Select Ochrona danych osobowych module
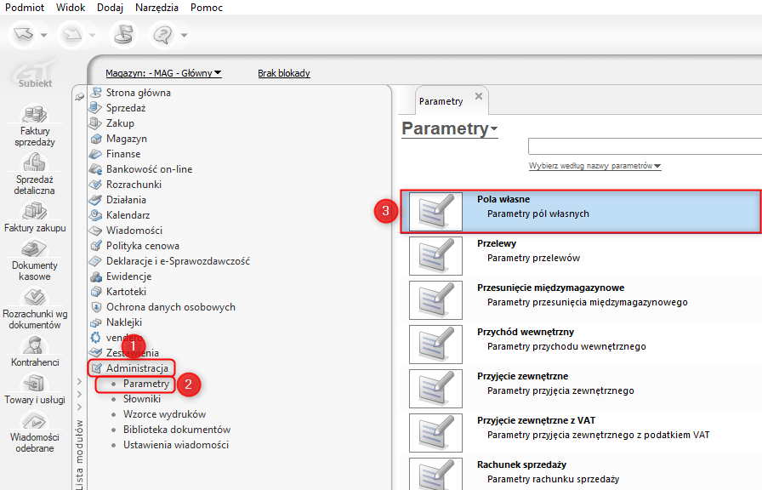Screen dimensions: 762x490 pyautogui.click(x=171, y=307)
